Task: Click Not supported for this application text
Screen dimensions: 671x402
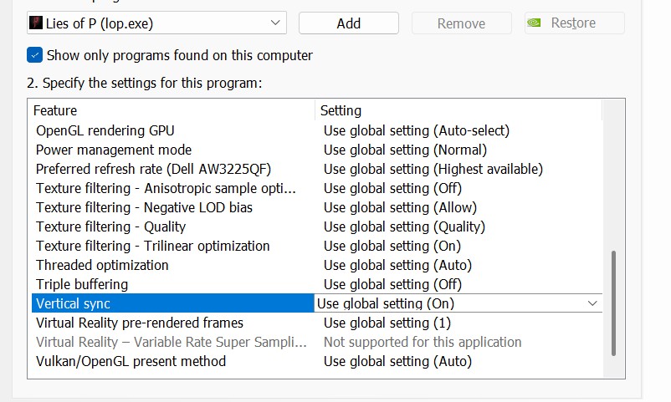Action: [x=423, y=342]
